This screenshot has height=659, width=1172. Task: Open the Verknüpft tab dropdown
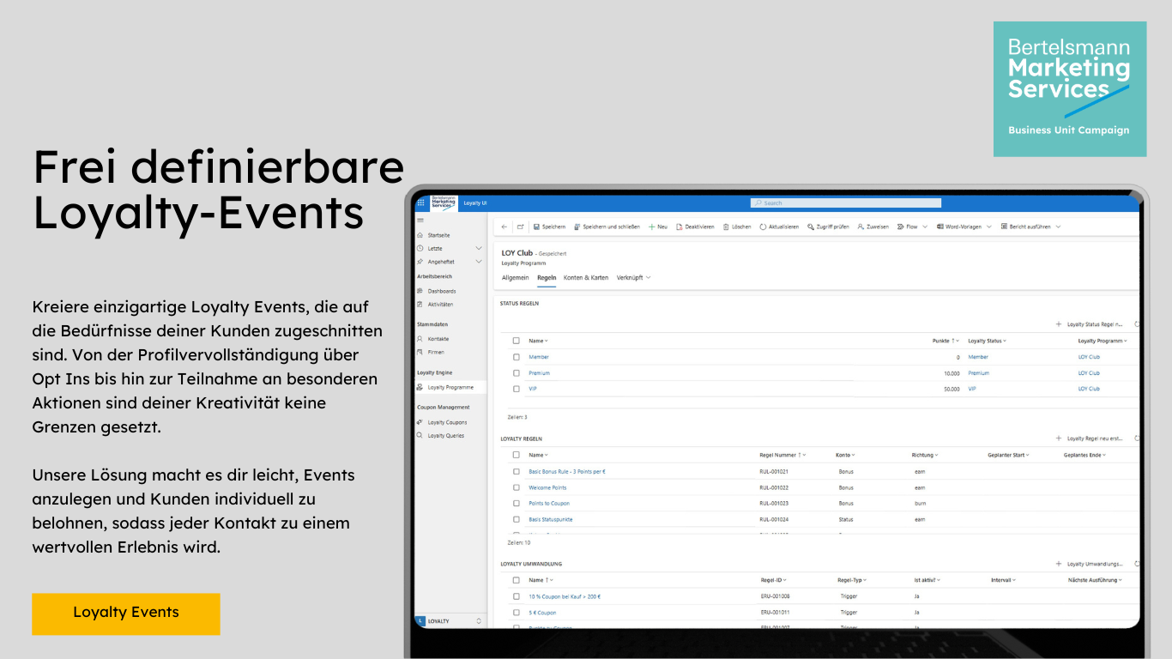click(x=633, y=278)
